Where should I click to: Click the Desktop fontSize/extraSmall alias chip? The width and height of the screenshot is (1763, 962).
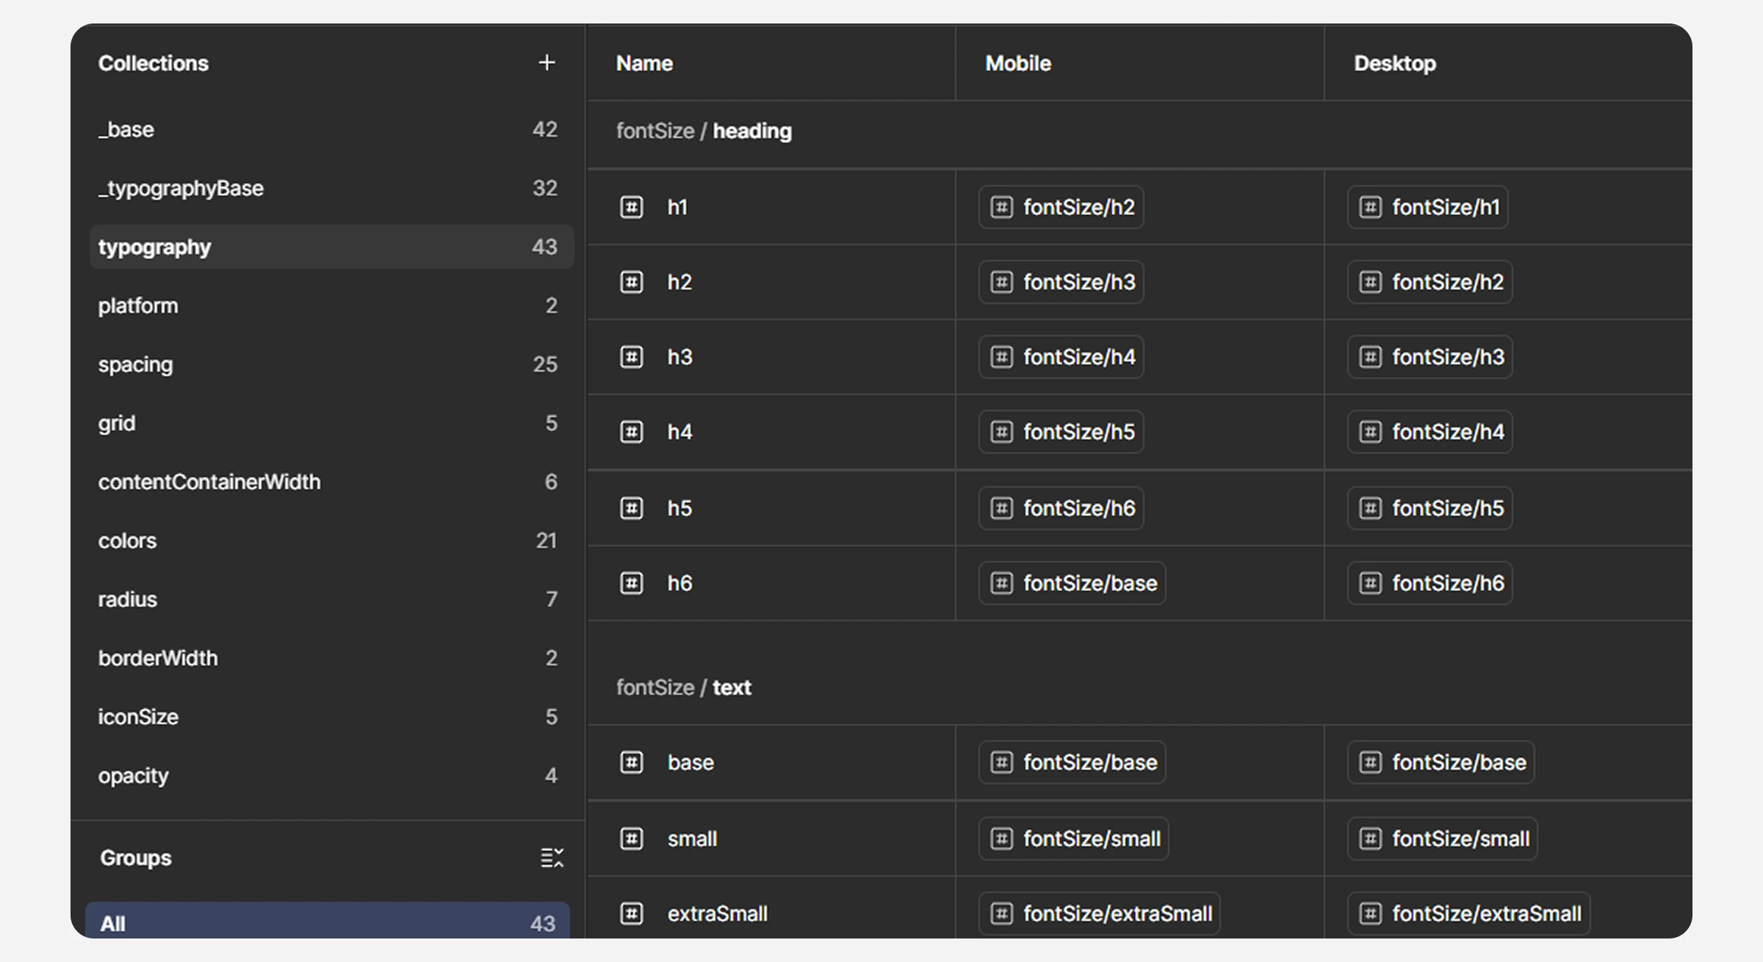click(x=1469, y=914)
